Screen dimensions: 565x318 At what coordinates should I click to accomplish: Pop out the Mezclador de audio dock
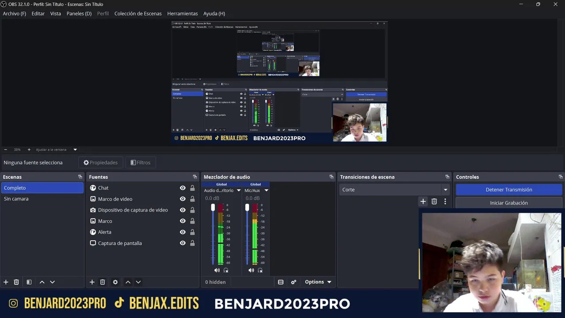(331, 177)
